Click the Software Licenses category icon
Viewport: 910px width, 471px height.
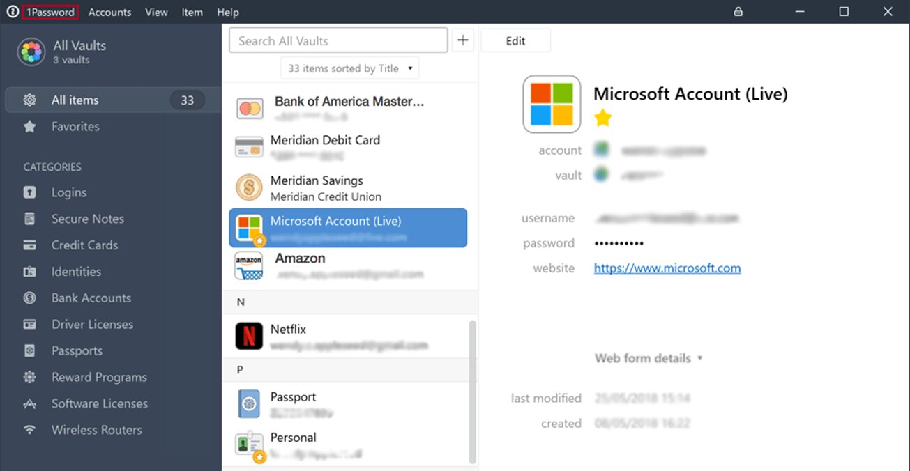[29, 404]
